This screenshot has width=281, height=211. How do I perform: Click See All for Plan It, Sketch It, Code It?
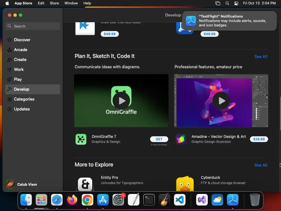tap(261, 57)
